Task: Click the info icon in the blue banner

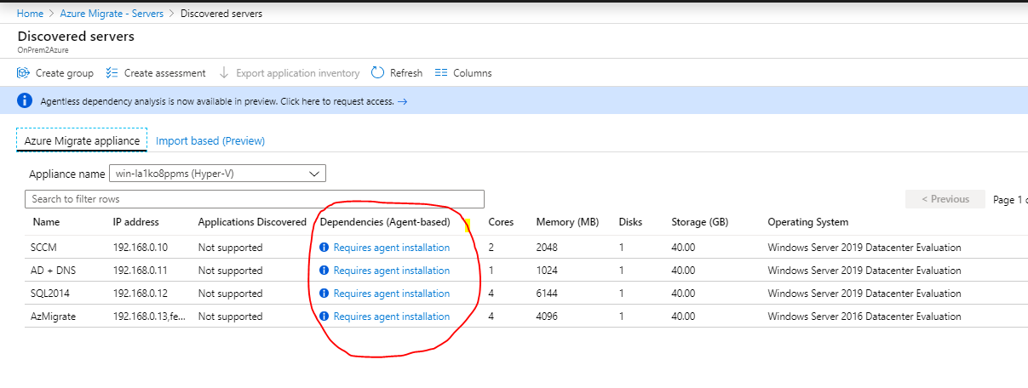Action: [x=26, y=100]
